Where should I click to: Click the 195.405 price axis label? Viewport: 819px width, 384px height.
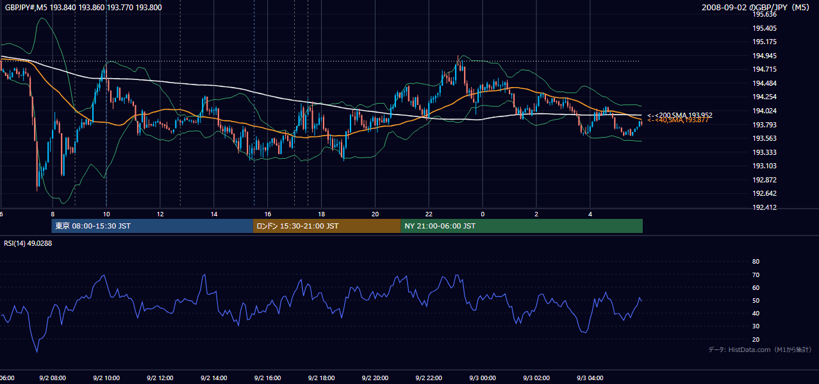765,28
